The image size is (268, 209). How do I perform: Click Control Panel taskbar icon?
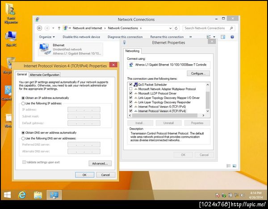[54, 195]
